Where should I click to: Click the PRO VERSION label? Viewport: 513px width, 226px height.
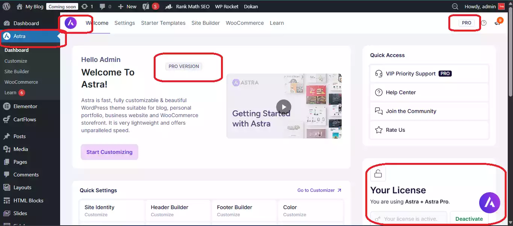click(x=184, y=66)
